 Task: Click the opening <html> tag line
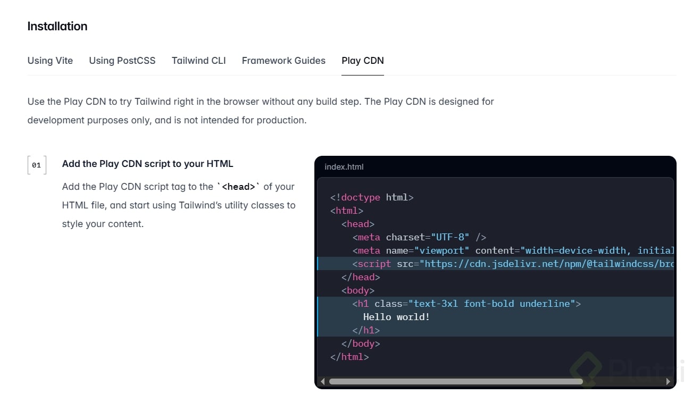tap(347, 211)
